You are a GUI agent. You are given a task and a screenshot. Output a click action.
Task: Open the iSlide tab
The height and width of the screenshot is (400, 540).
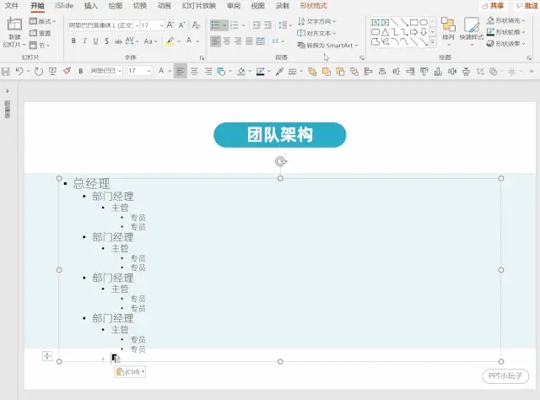point(64,6)
